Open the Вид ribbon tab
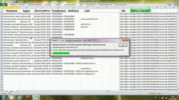The width and height of the screenshot is (179, 100). 81,5
